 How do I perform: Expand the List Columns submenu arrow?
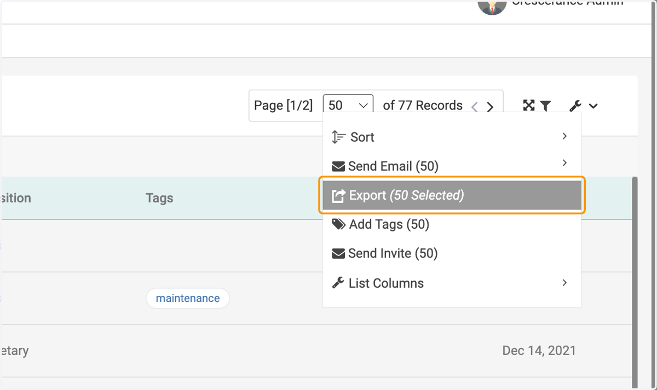[x=564, y=282]
